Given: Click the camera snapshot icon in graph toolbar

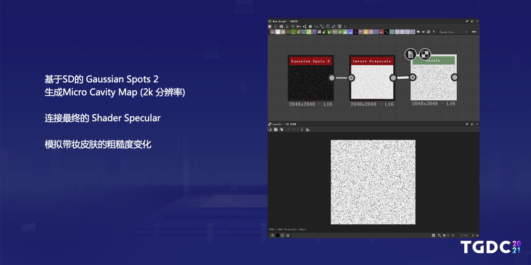Looking at the screenshot, I should point(281,26).
